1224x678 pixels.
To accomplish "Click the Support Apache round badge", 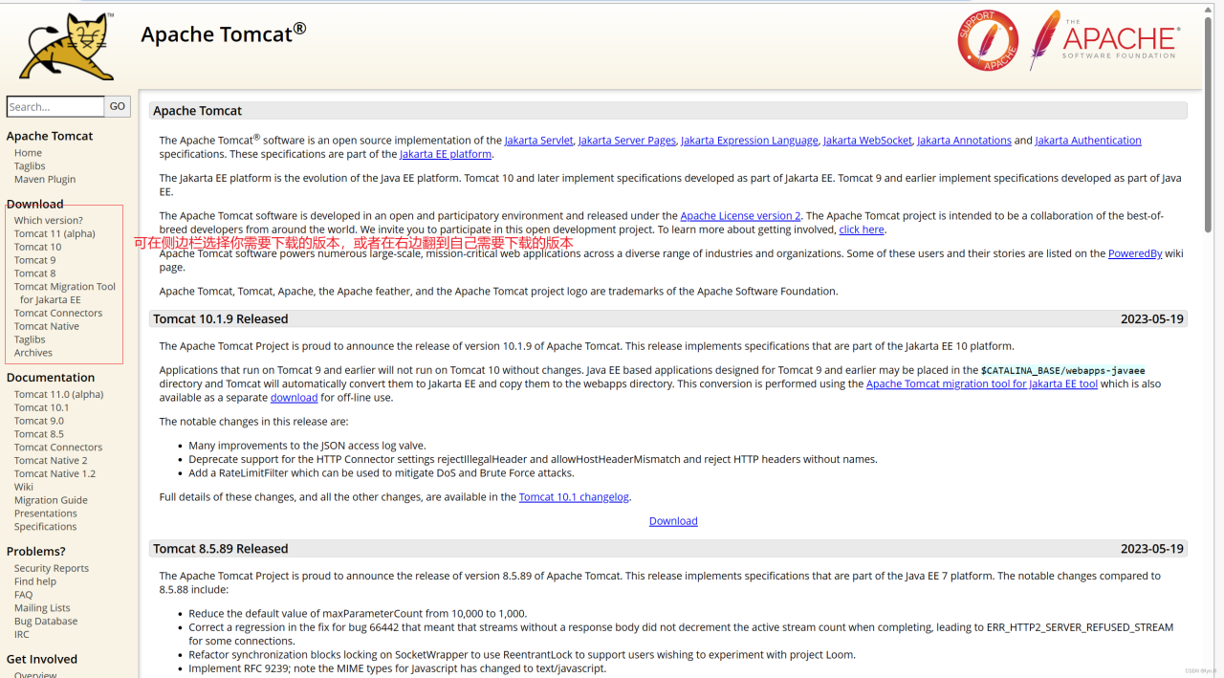I will [988, 40].
